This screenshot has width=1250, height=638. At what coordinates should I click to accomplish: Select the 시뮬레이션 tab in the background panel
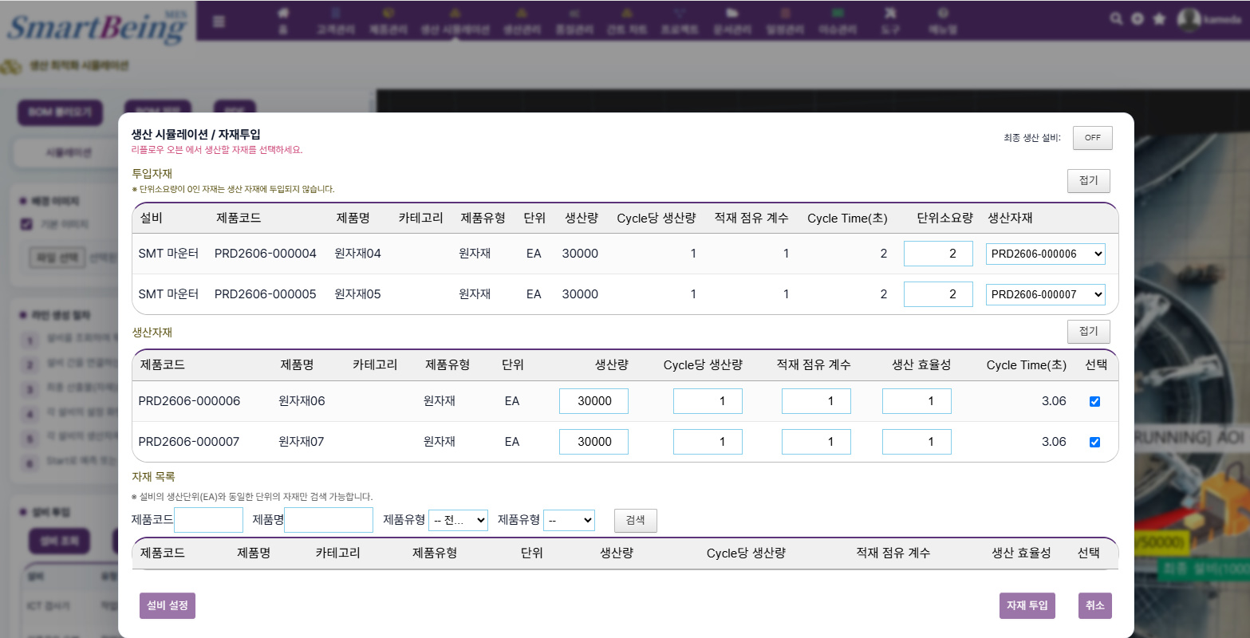(69, 152)
